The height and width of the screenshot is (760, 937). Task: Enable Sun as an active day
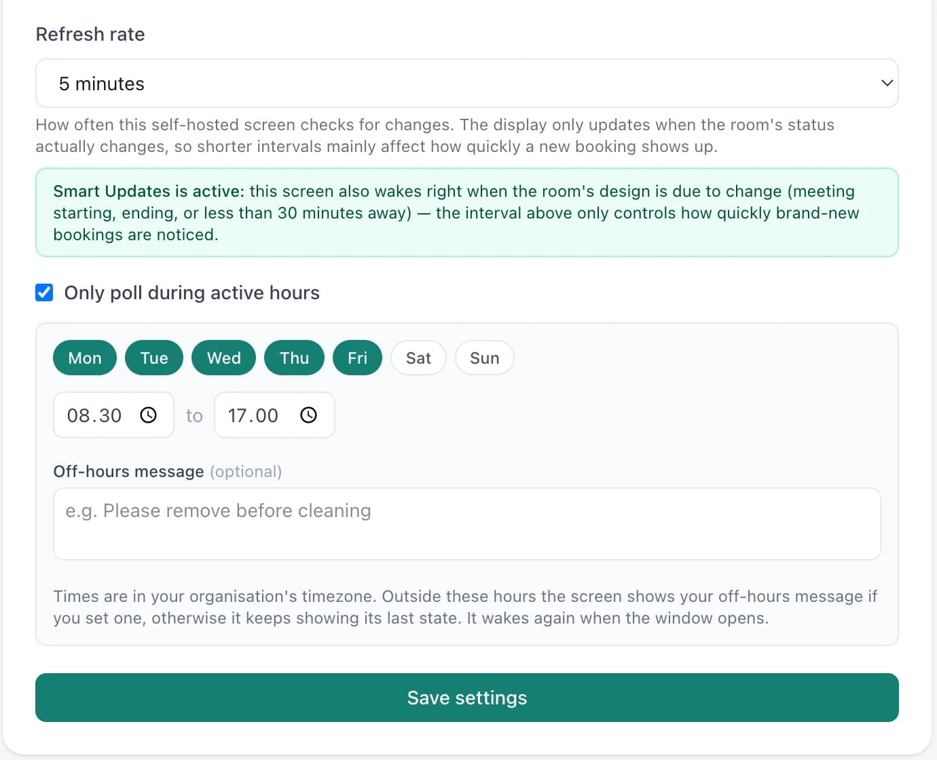[x=485, y=358]
